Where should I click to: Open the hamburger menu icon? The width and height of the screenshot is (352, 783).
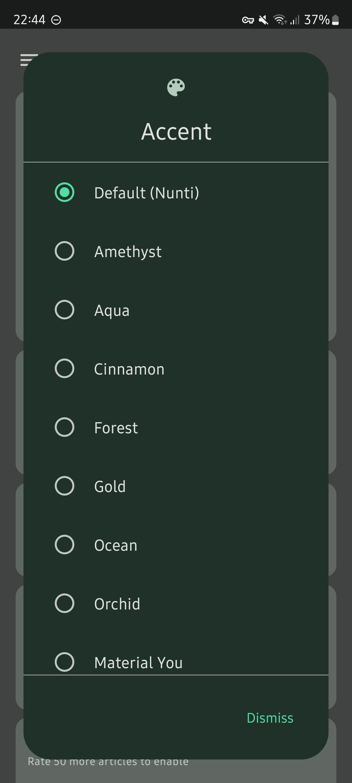pyautogui.click(x=28, y=60)
